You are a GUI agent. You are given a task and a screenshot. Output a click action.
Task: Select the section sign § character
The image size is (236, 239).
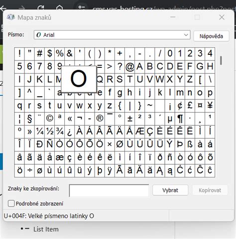pos(29,119)
